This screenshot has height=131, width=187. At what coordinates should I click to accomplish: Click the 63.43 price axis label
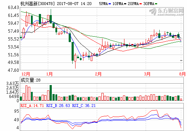coord(13,8)
